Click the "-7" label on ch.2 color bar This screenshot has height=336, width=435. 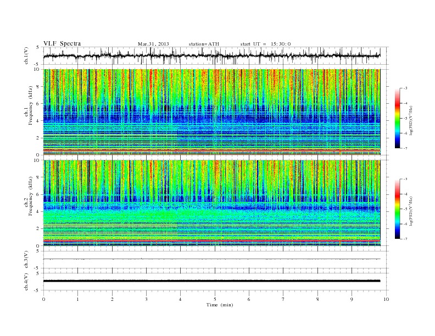(x=405, y=239)
